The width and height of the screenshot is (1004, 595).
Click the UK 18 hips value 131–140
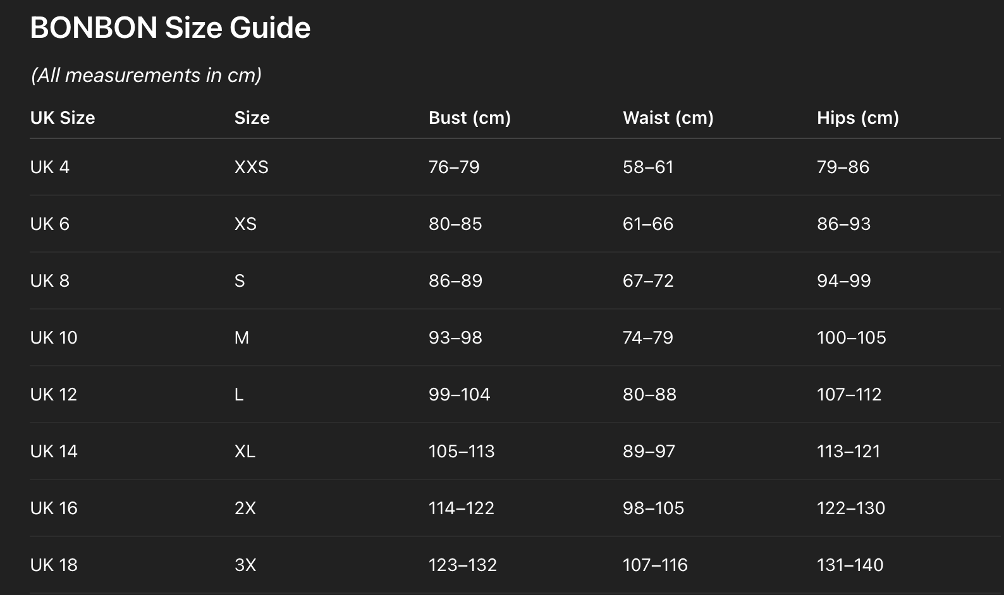[x=850, y=565]
